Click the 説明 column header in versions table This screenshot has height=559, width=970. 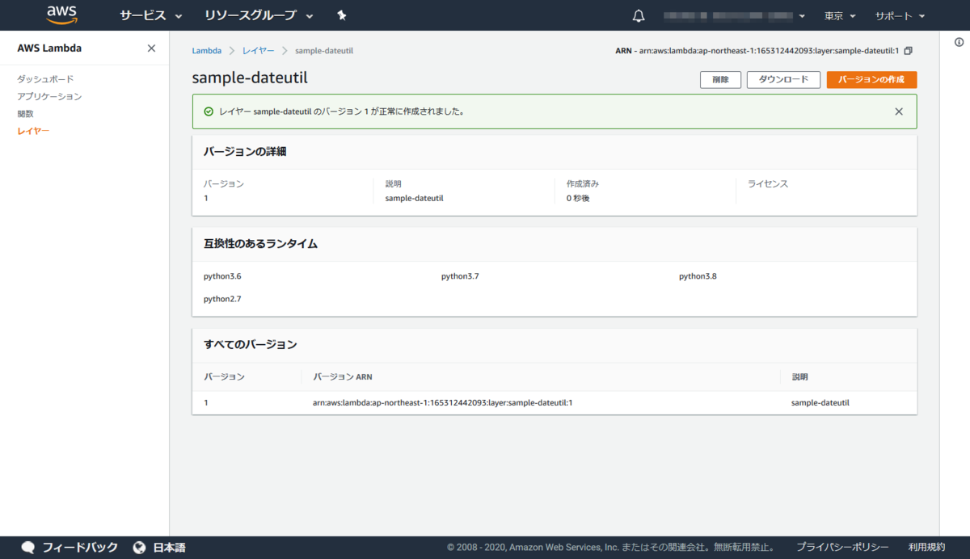click(x=799, y=377)
